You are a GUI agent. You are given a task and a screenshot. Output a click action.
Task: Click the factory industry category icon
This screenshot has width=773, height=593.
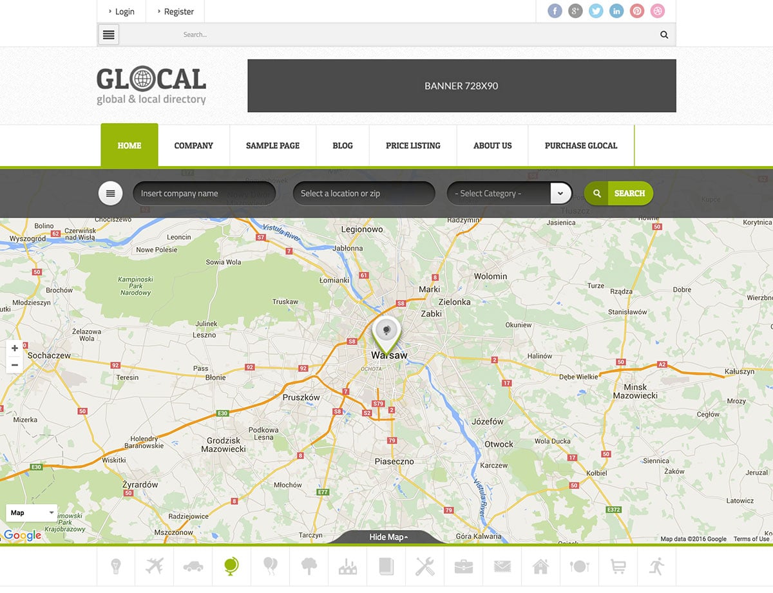click(x=347, y=567)
